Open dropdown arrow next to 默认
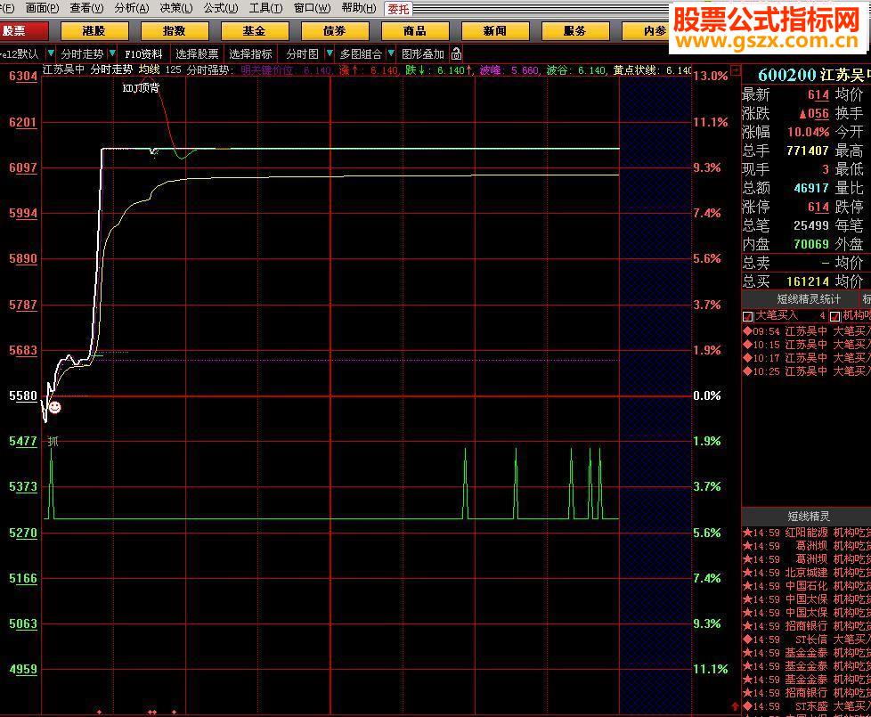 [51, 53]
